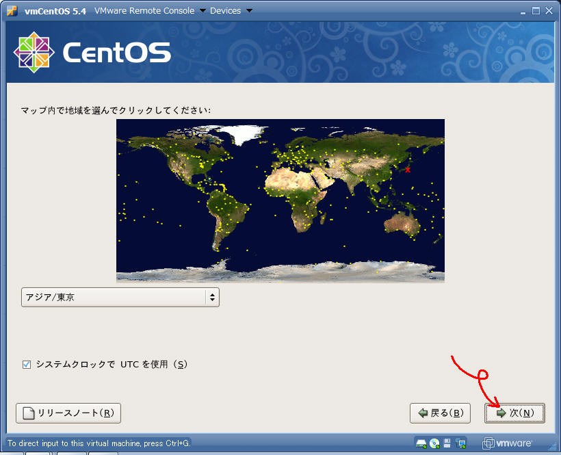Screen dimensions: 561x455
Task: Click the 戻る(B) back button
Action: click(440, 413)
